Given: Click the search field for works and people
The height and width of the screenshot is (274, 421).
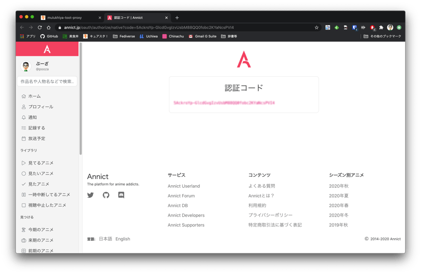Looking at the screenshot, I should point(47,82).
